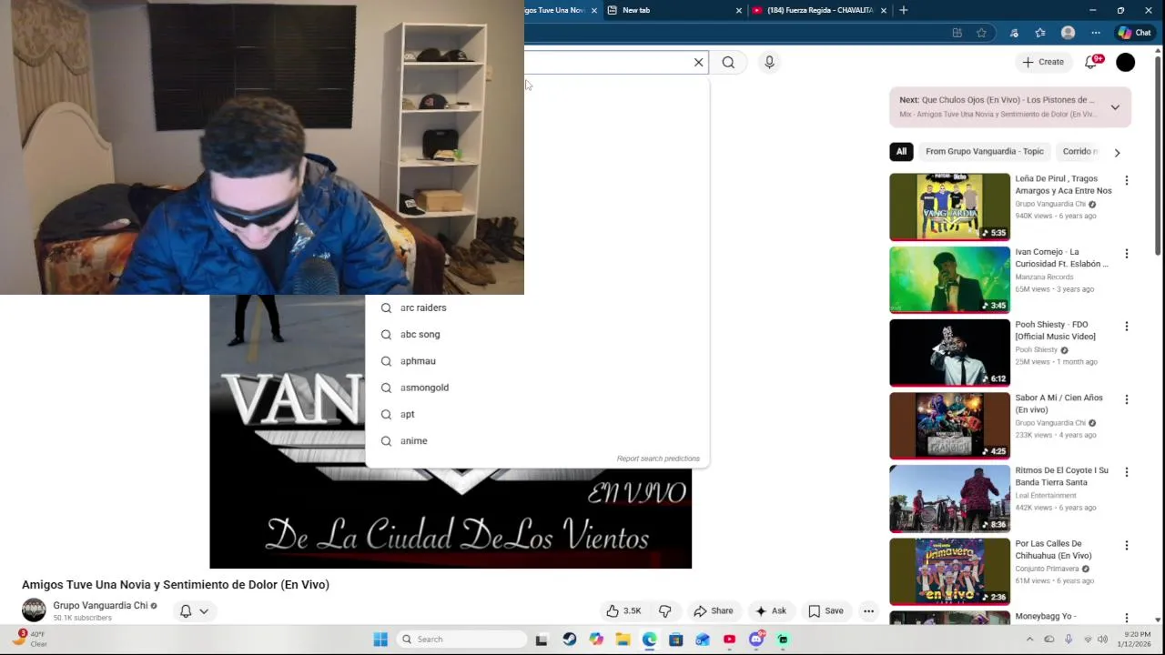Open the Windows Start menu
Image resolution: width=1165 pixels, height=655 pixels.
380,640
